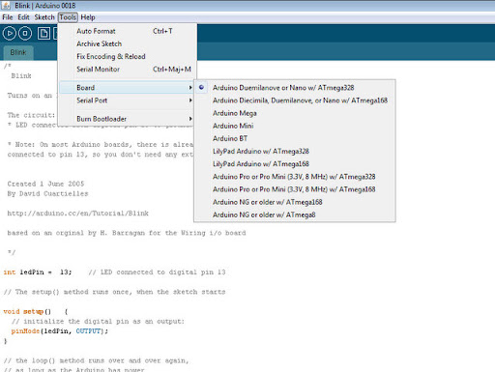This screenshot has height=372, width=495.
Task: Select the Arduino Mini board
Action: (295, 126)
